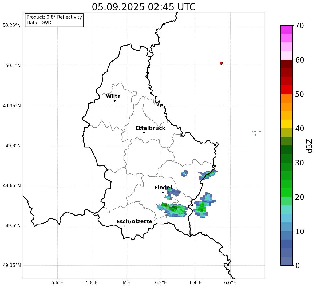Click the 6.2°E longitude label
316x288 pixels.
click(161, 283)
